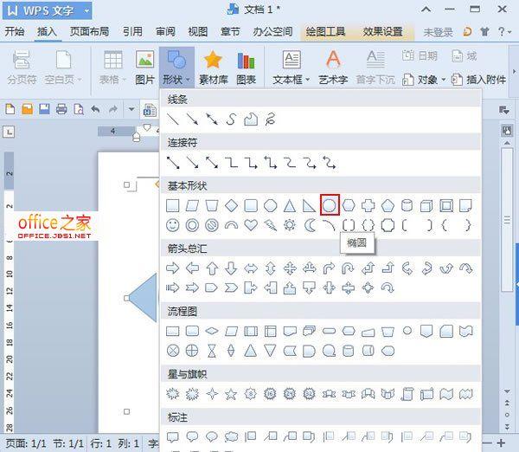Select the rectangular callout shape
The height and width of the screenshot is (452, 519).
(172, 437)
